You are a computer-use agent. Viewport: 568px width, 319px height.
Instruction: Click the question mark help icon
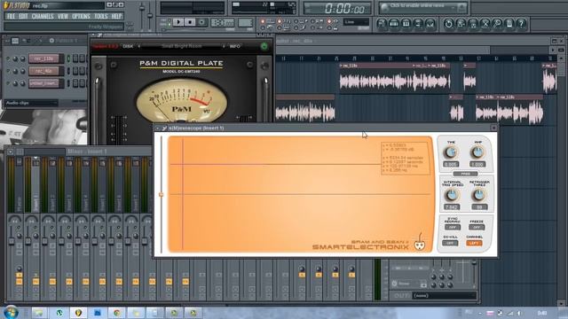tap(521, 24)
